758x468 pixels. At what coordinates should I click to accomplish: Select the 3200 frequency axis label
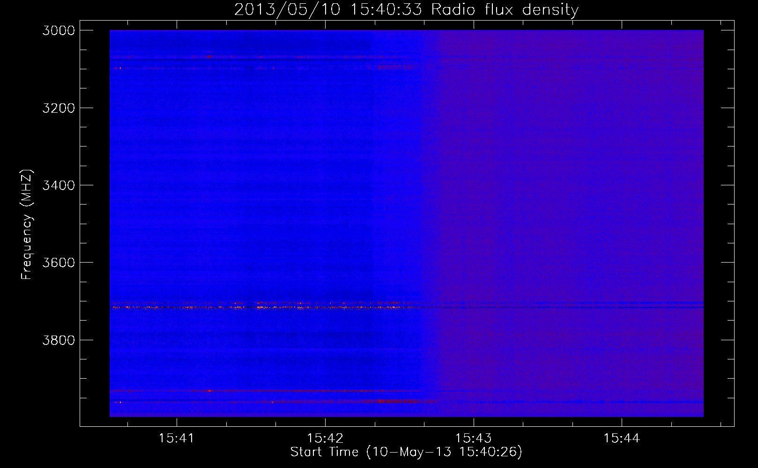(59, 108)
